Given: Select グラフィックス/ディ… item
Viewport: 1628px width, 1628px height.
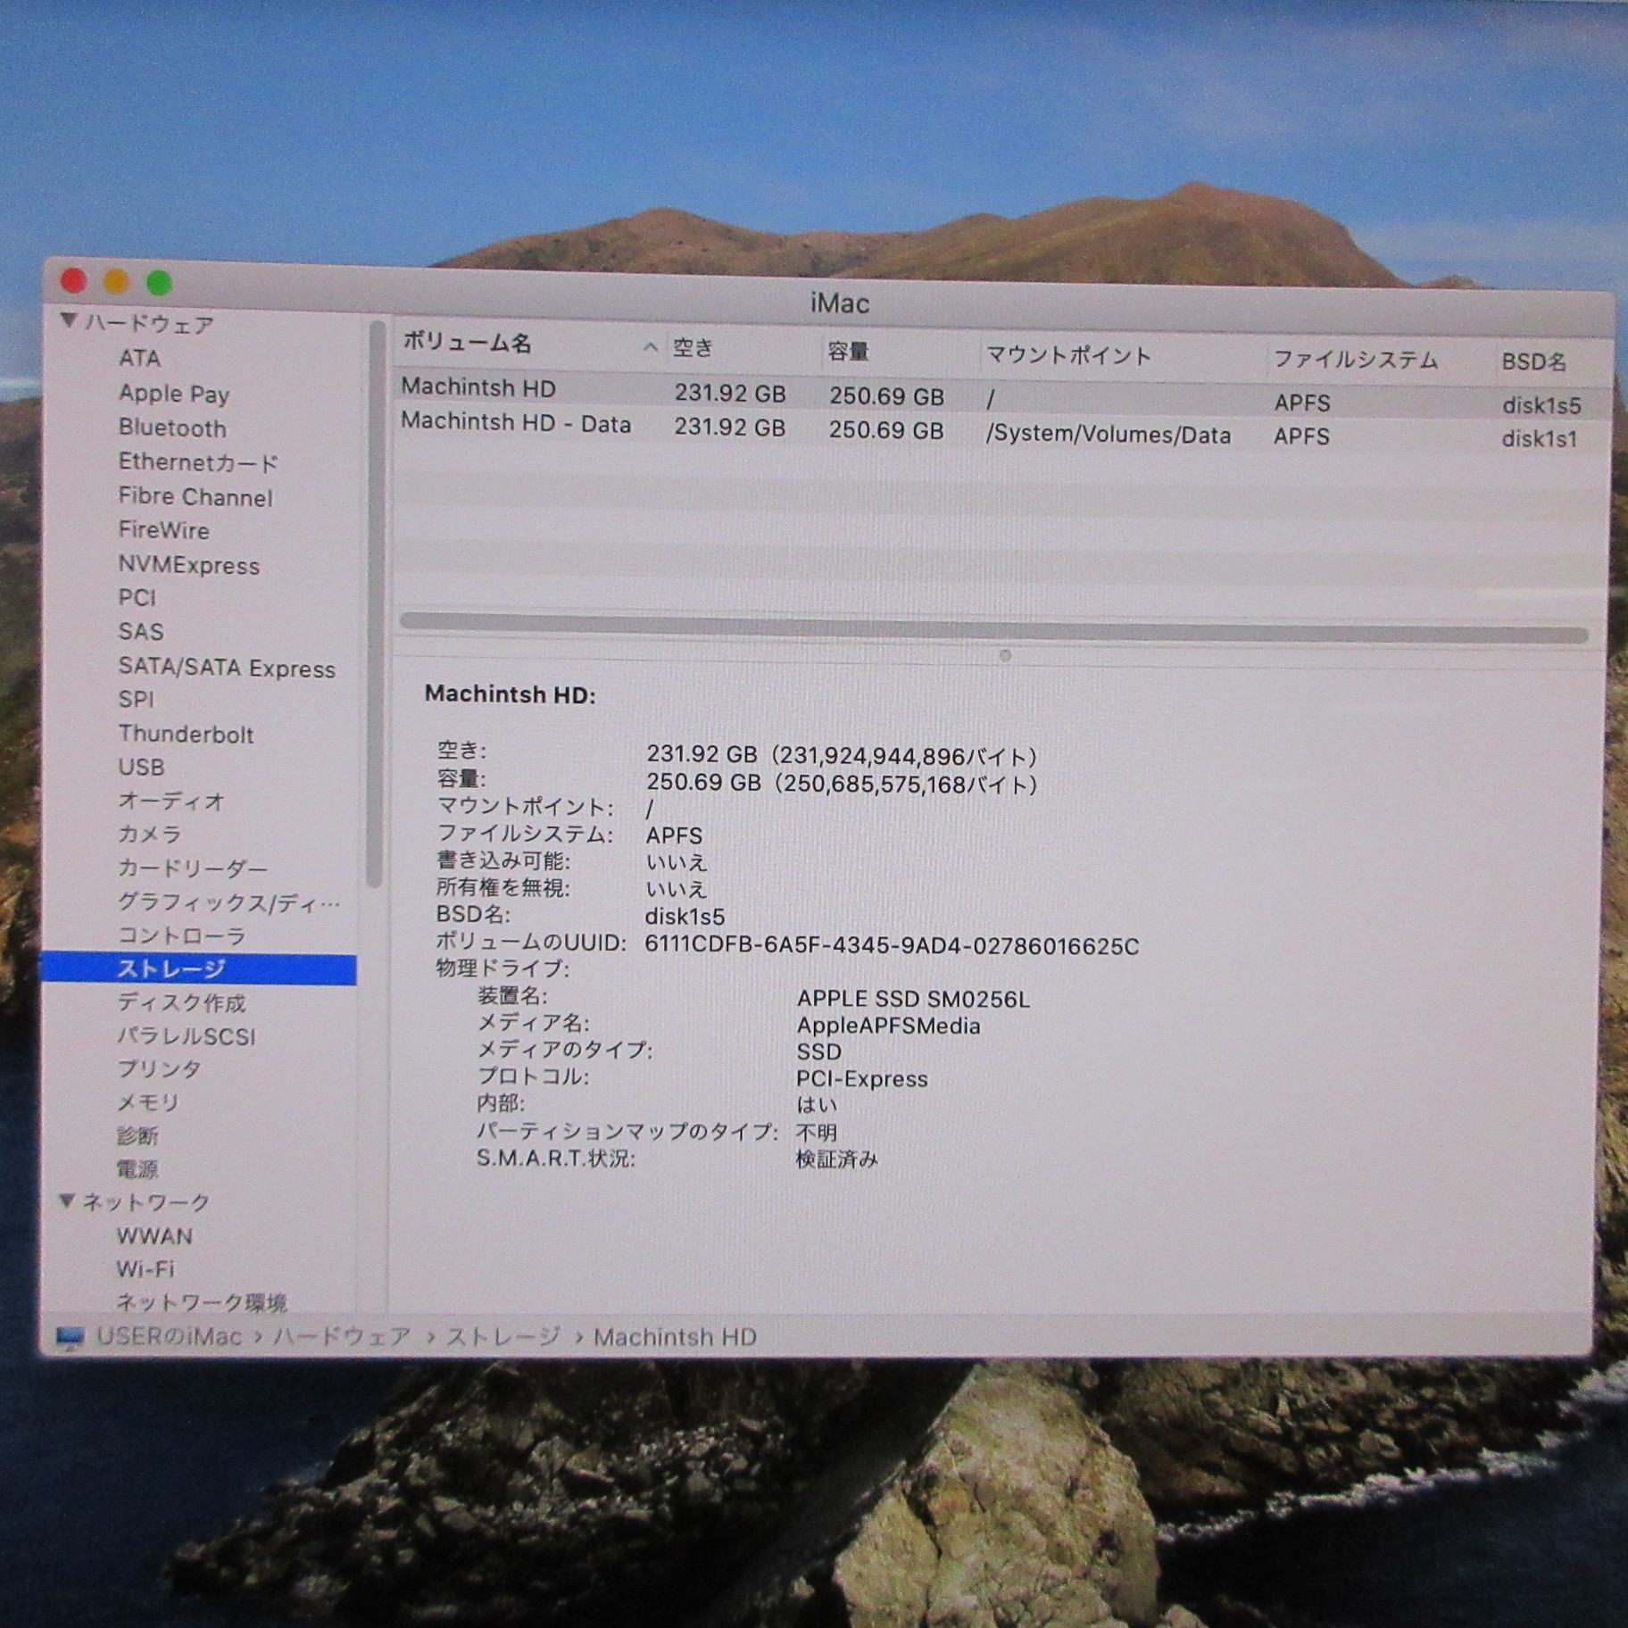Looking at the screenshot, I should point(229,902).
